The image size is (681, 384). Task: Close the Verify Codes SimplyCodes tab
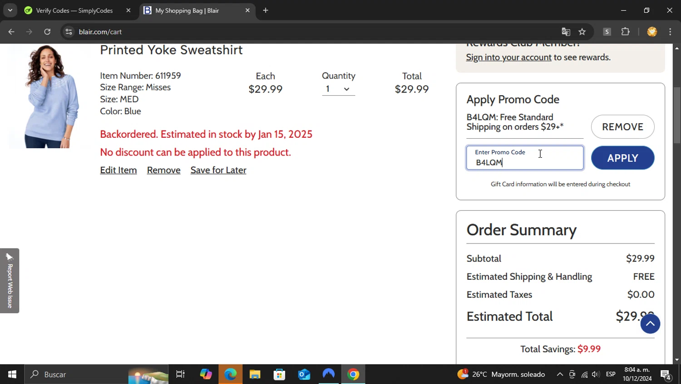pos(128,10)
